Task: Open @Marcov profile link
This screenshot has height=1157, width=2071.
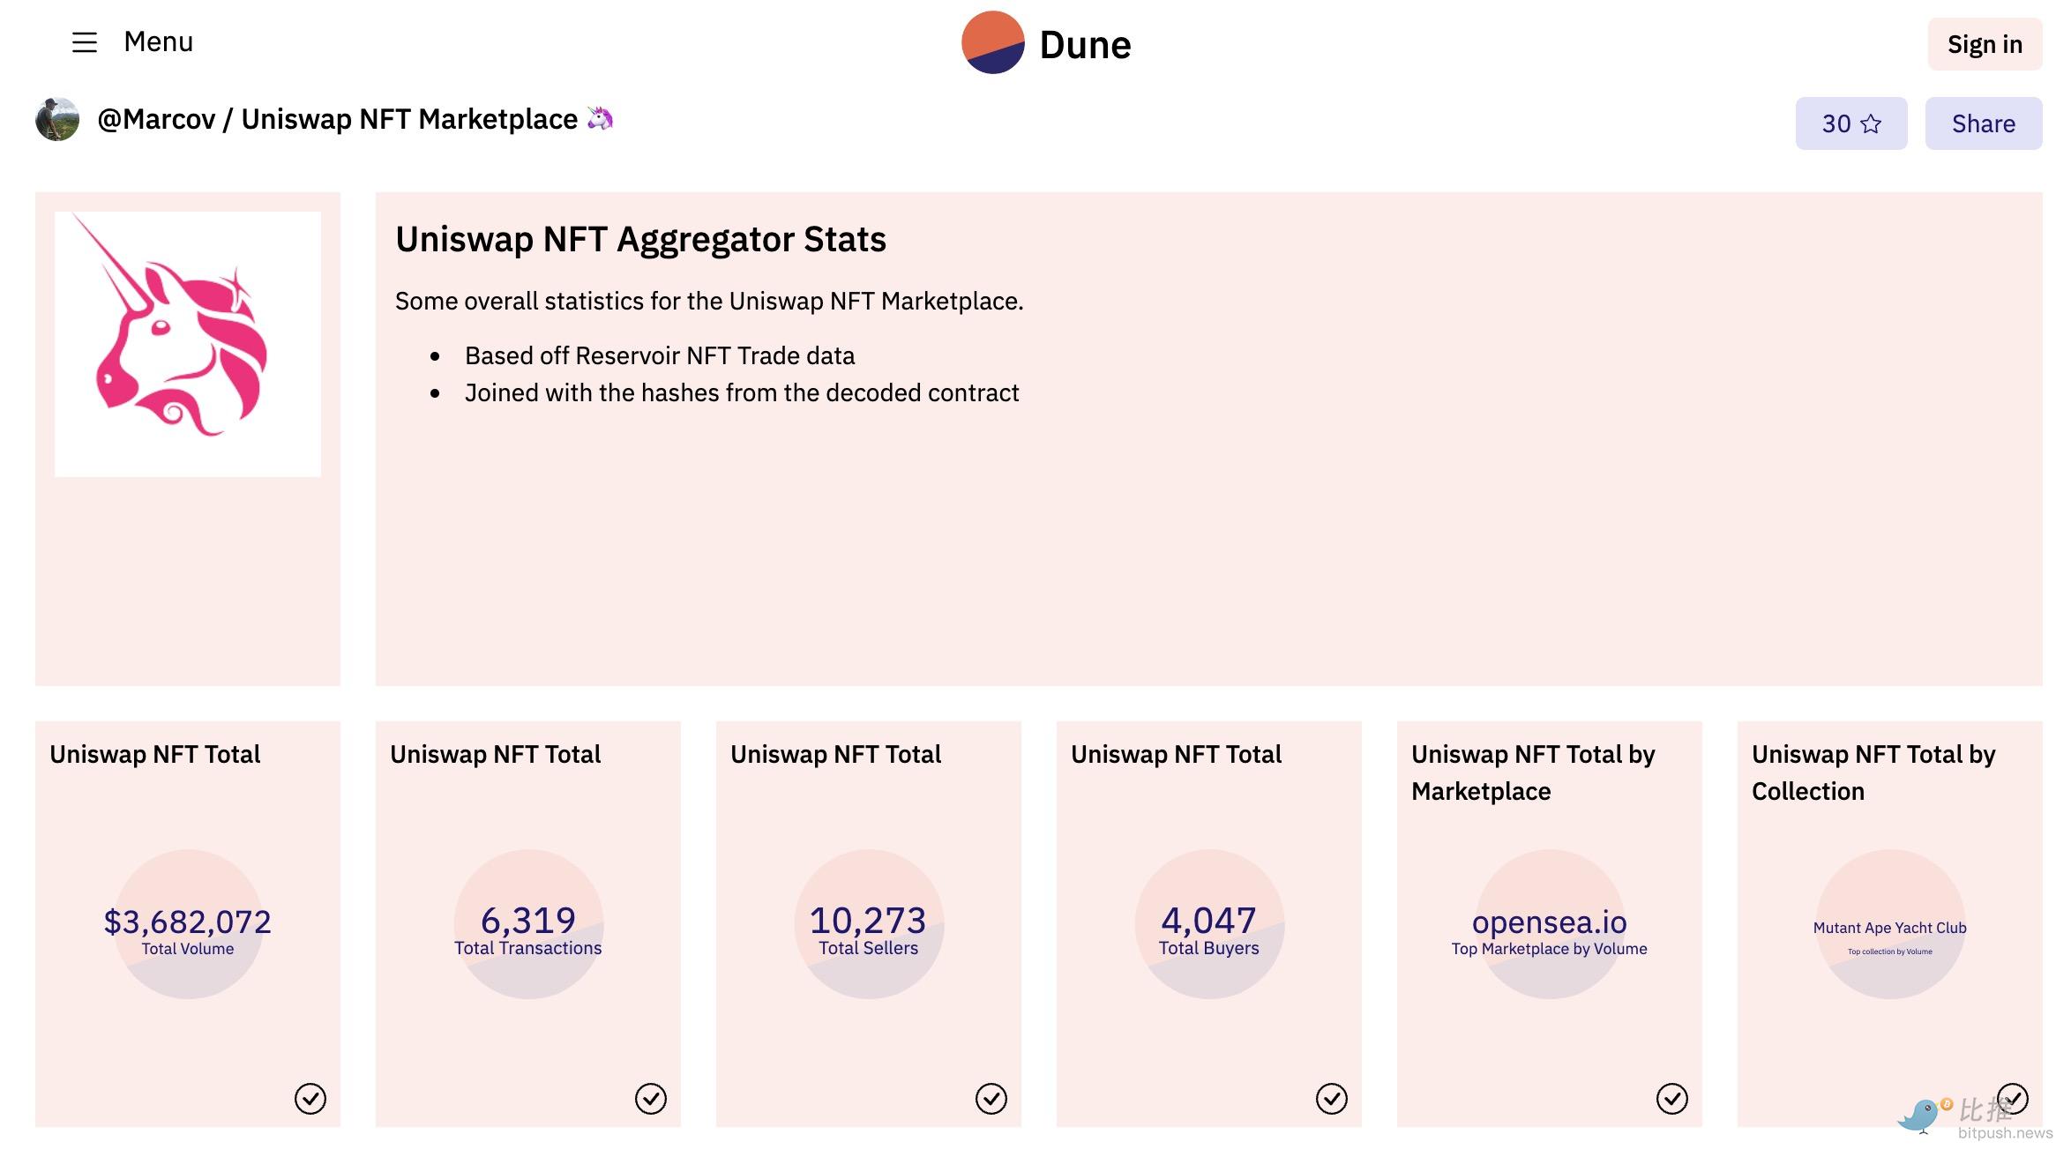Action: 156,119
